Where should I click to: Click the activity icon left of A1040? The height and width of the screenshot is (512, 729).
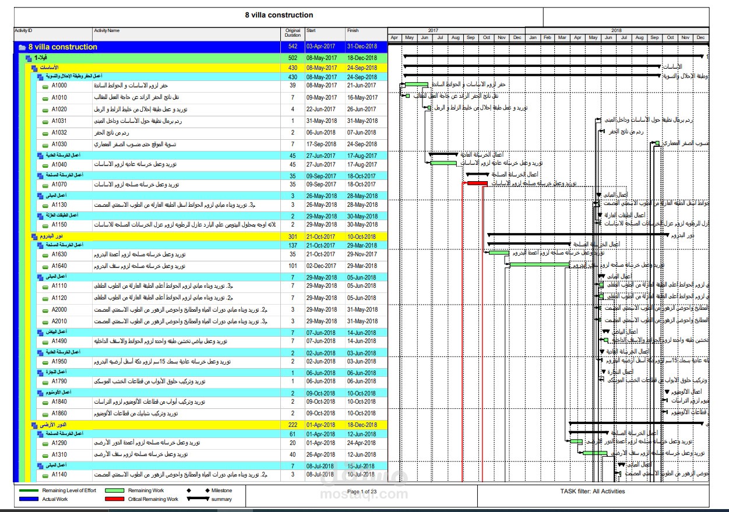(x=45, y=165)
